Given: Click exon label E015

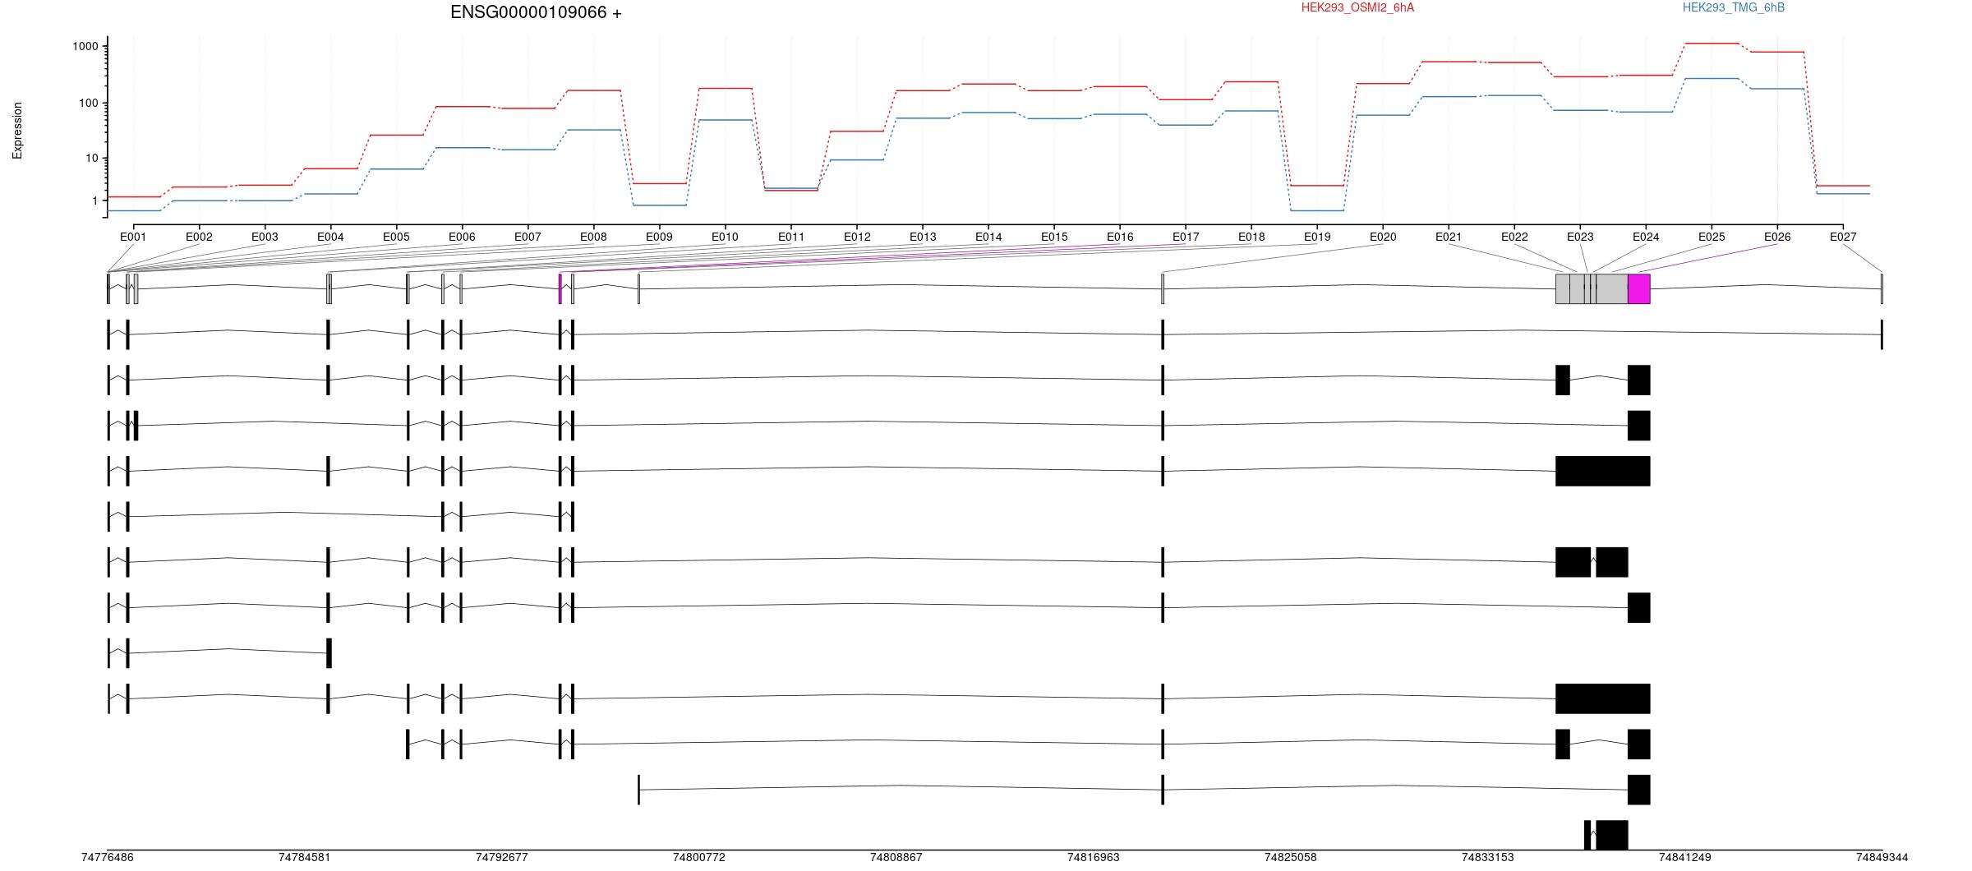Looking at the screenshot, I should click(x=1054, y=237).
